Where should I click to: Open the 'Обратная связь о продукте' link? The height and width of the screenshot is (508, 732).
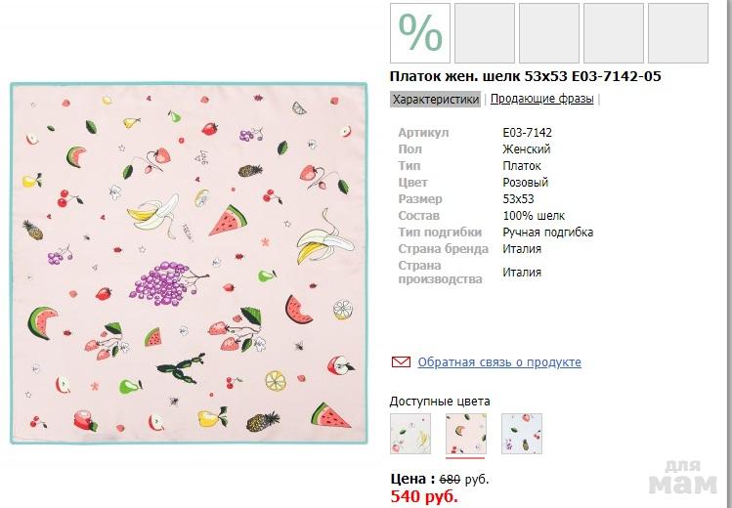point(499,362)
